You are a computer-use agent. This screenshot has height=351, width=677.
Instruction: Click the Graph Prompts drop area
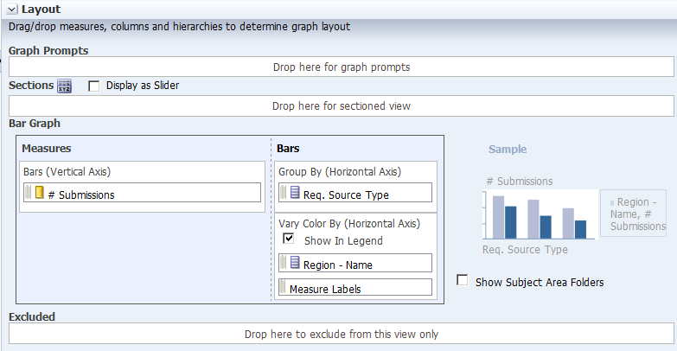(x=341, y=67)
